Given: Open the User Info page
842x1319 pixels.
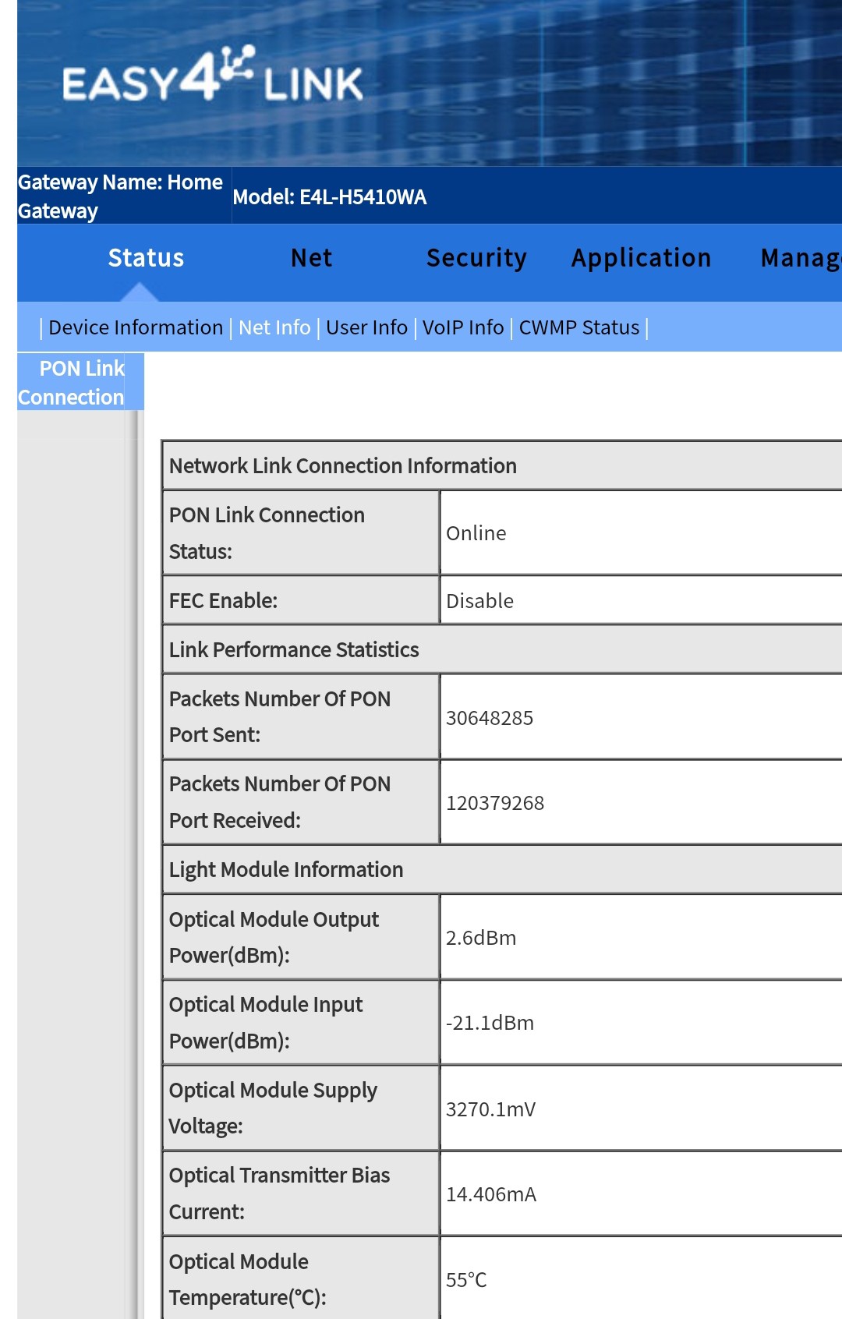Looking at the screenshot, I should coord(366,328).
